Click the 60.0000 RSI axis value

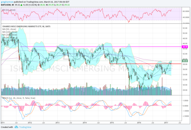pyautogui.click(x=186, y=11)
